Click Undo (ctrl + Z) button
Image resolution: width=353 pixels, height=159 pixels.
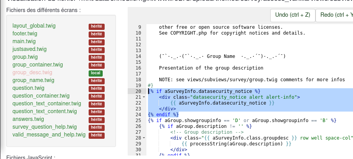coord(292,15)
